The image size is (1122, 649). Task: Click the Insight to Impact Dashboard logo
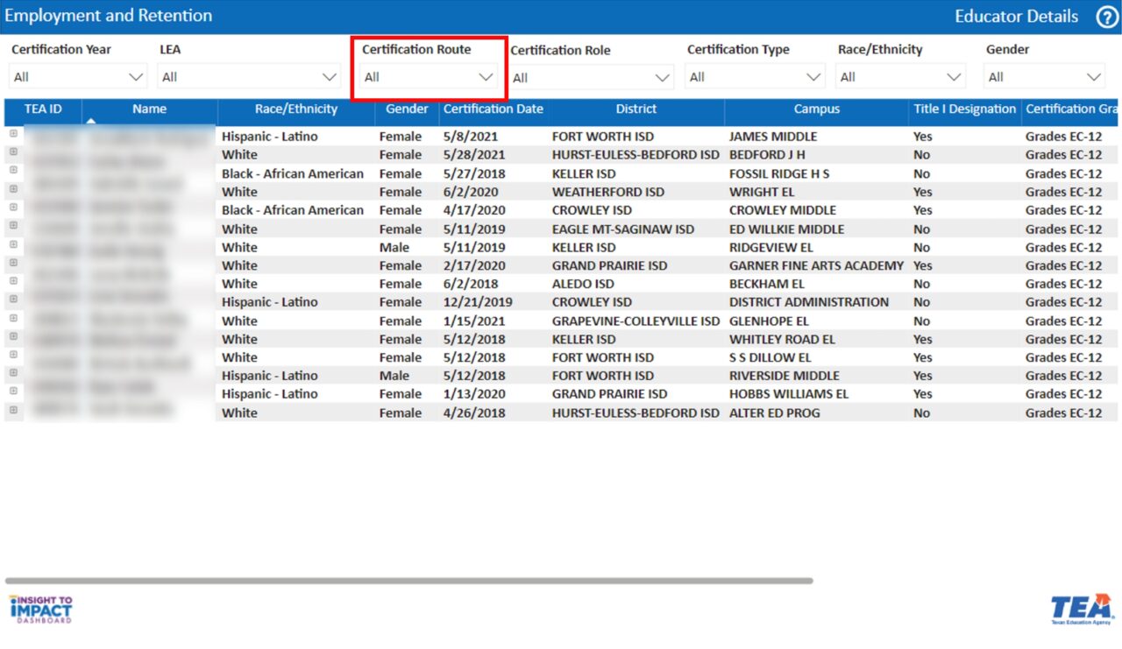(40, 610)
